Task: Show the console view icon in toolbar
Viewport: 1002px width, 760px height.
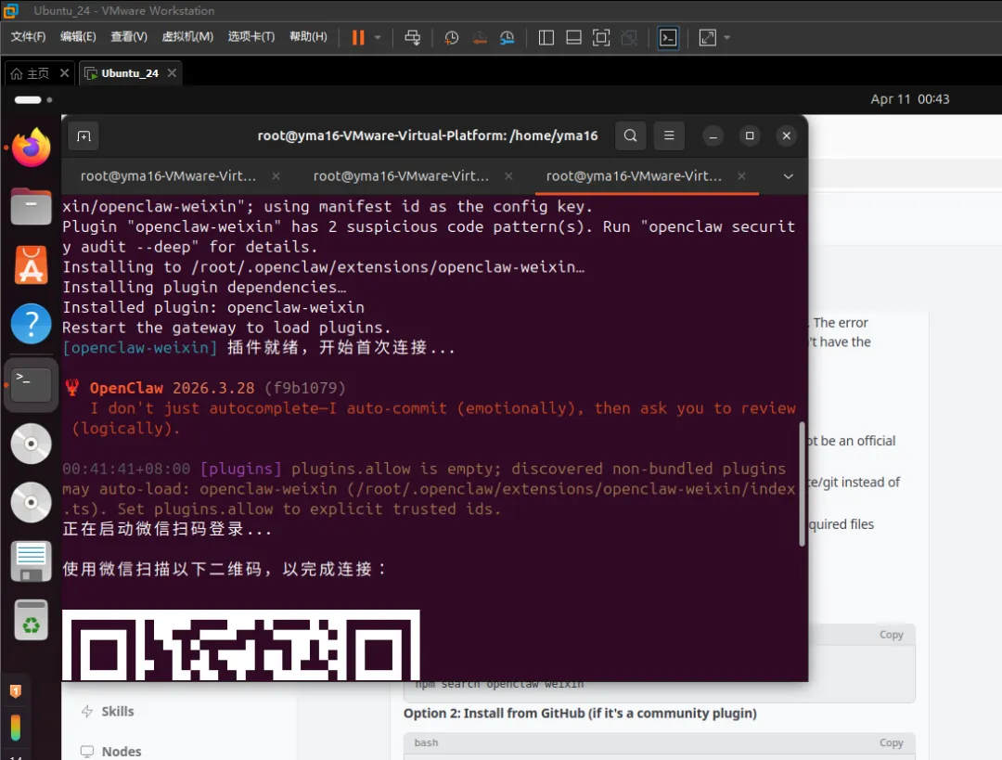Action: click(x=668, y=38)
